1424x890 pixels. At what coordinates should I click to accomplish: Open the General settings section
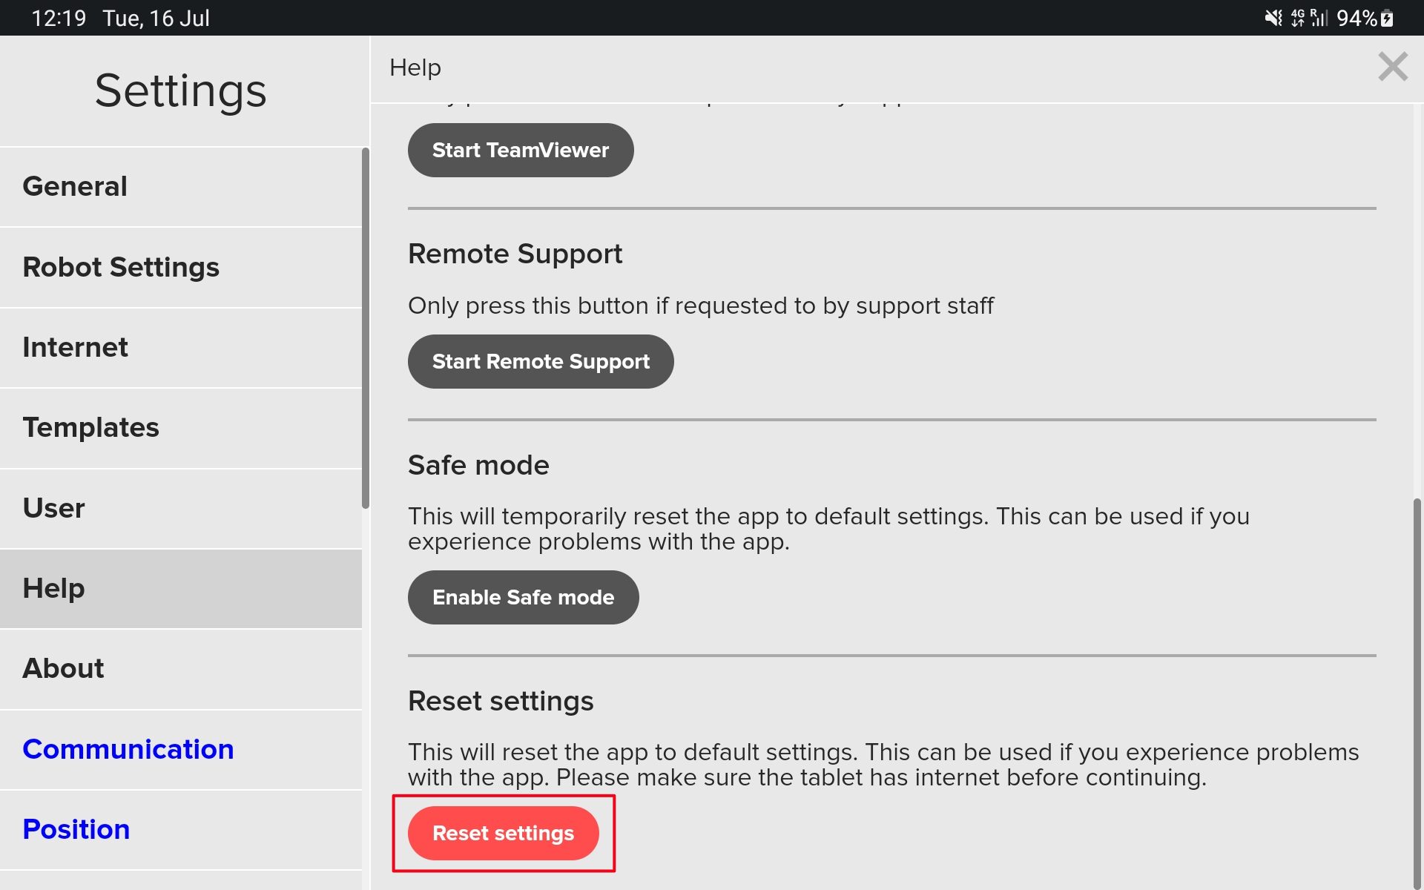[x=181, y=187]
